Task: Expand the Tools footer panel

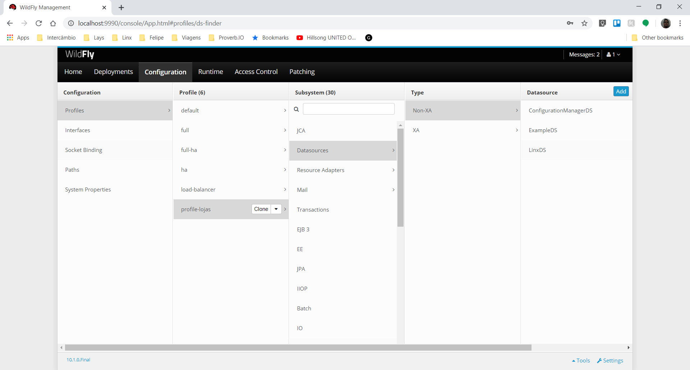Action: point(581,361)
